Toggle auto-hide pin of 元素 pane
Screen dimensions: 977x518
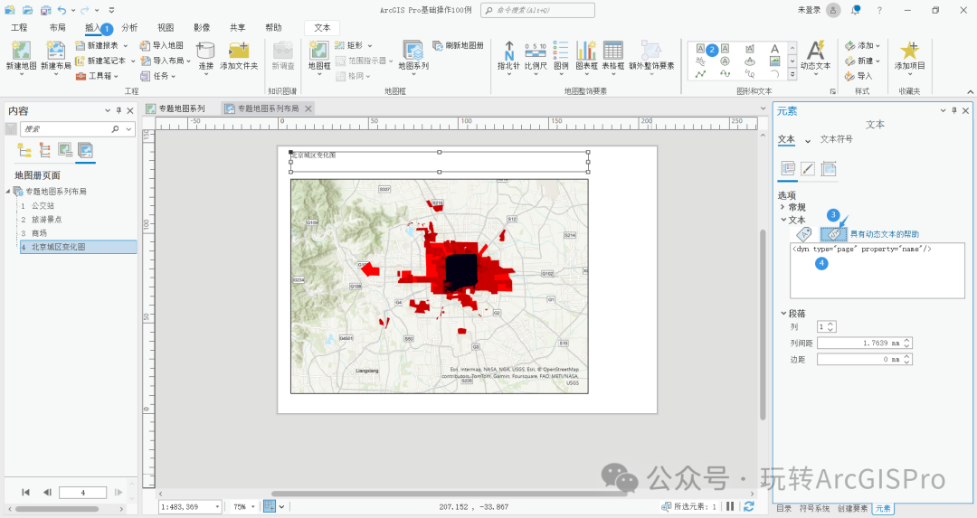[954, 110]
